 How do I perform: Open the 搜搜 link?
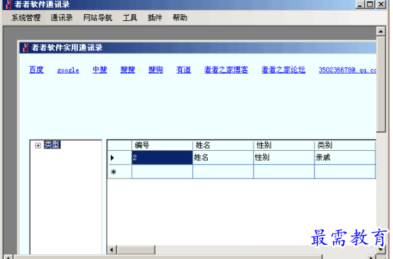pos(128,70)
